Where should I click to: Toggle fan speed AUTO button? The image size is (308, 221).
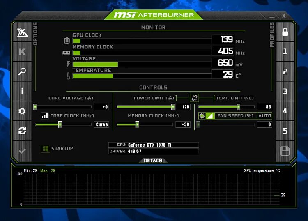(264, 116)
